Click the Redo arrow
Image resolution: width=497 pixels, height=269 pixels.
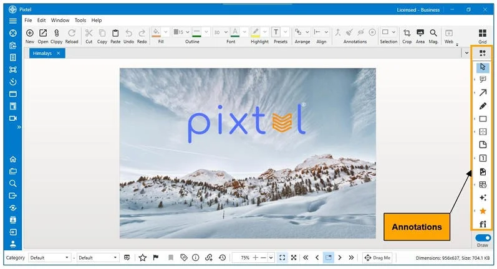pos(142,33)
